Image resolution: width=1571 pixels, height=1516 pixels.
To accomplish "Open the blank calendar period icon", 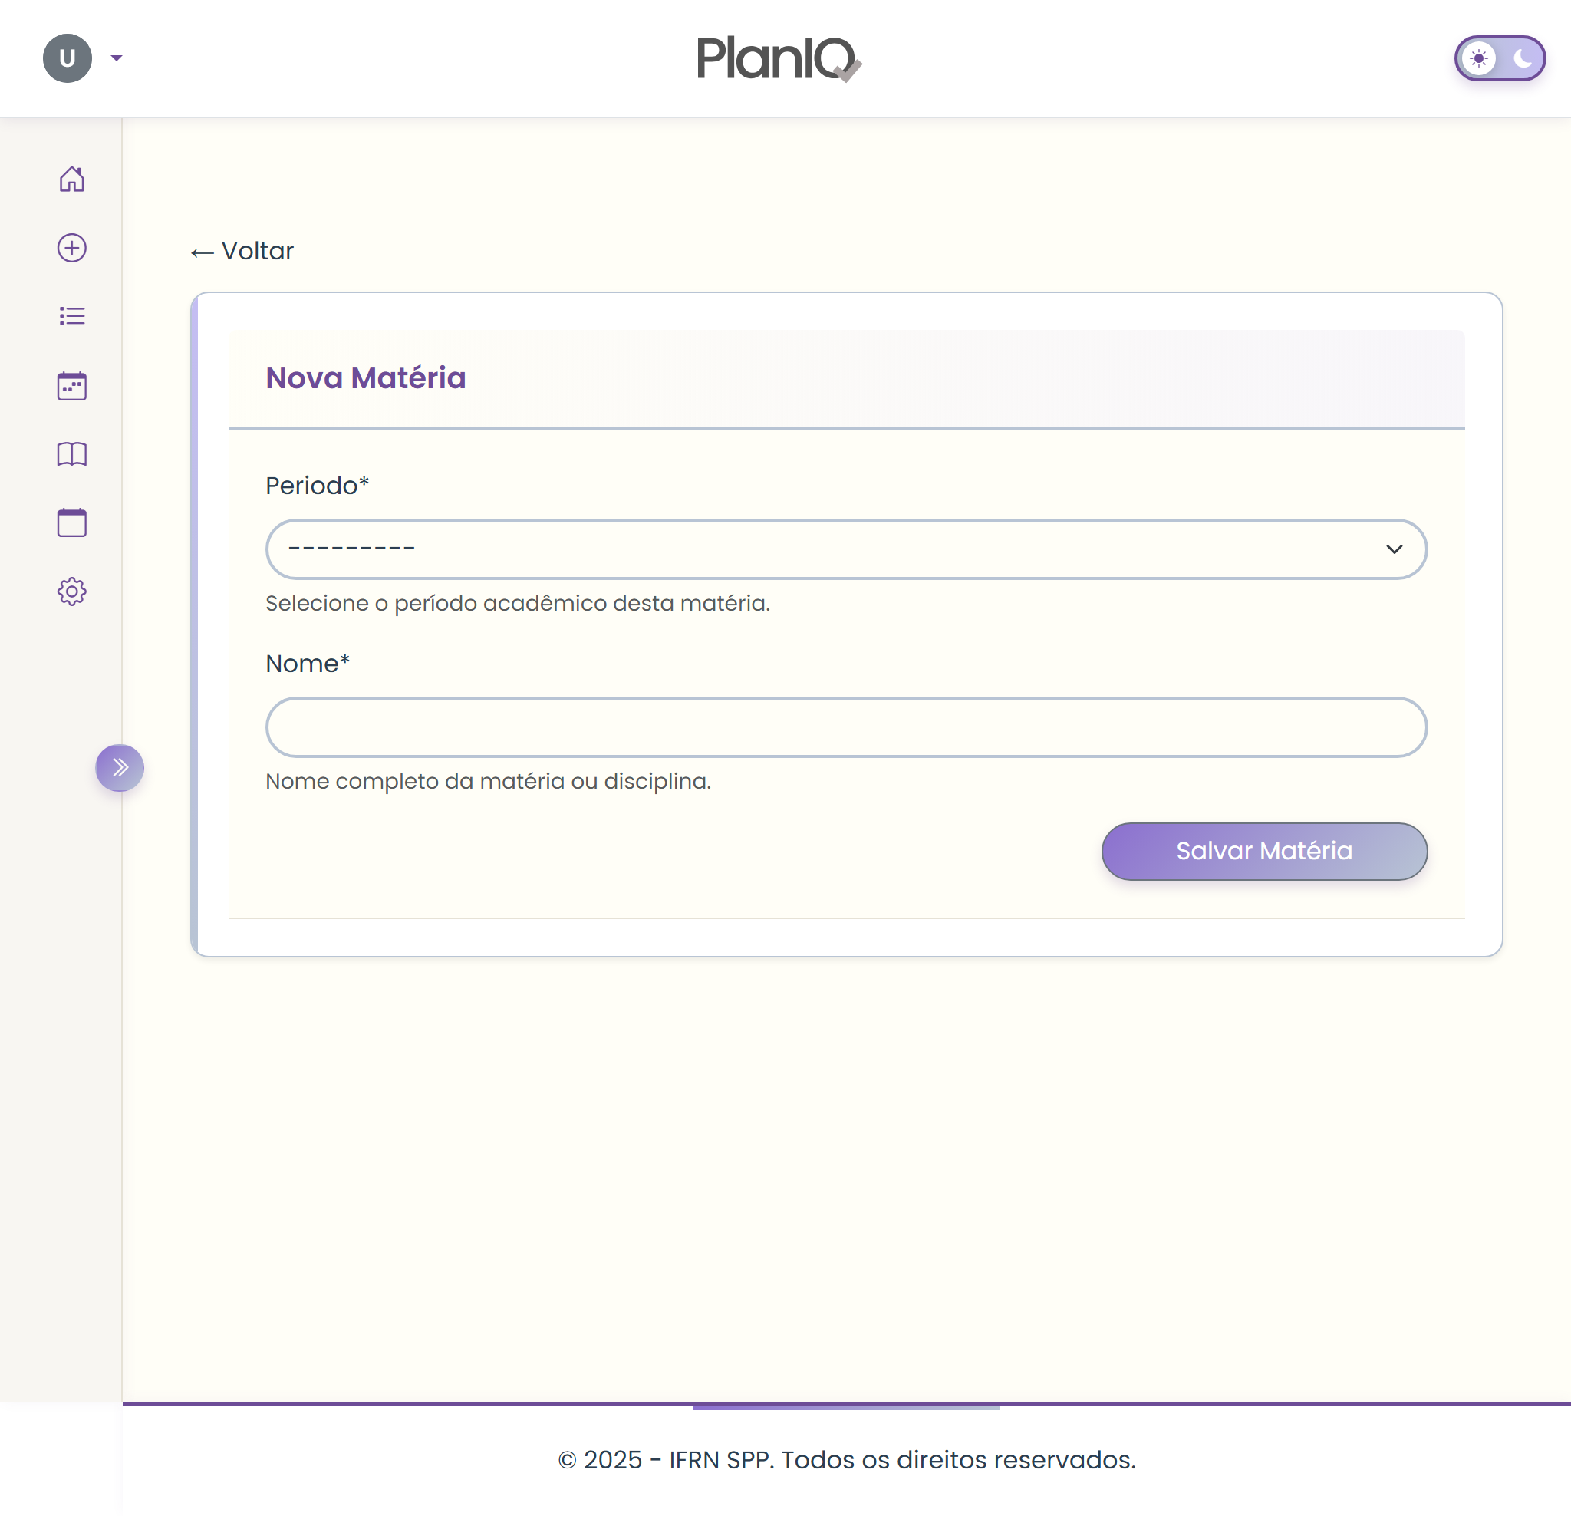I will tap(72, 522).
